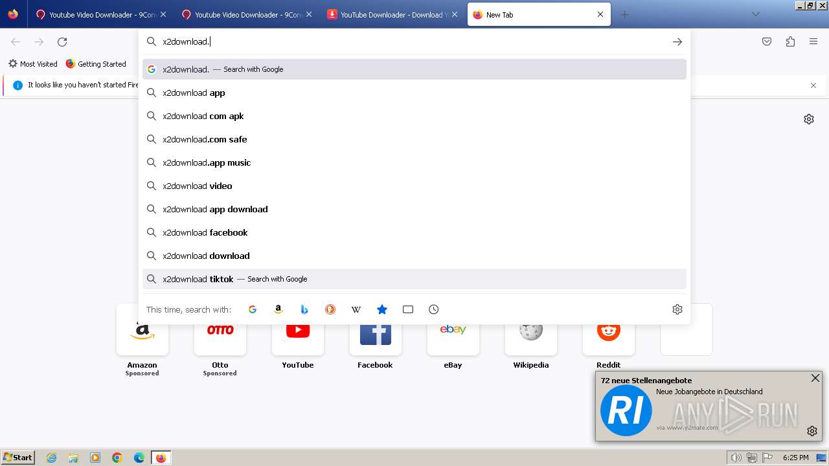829x466 pixels.
Task: Search with Google one-off icon
Action: (253, 309)
